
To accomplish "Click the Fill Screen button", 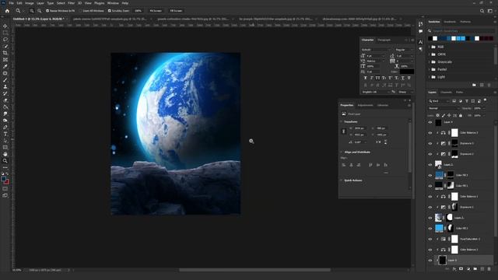I will coord(176,11).
